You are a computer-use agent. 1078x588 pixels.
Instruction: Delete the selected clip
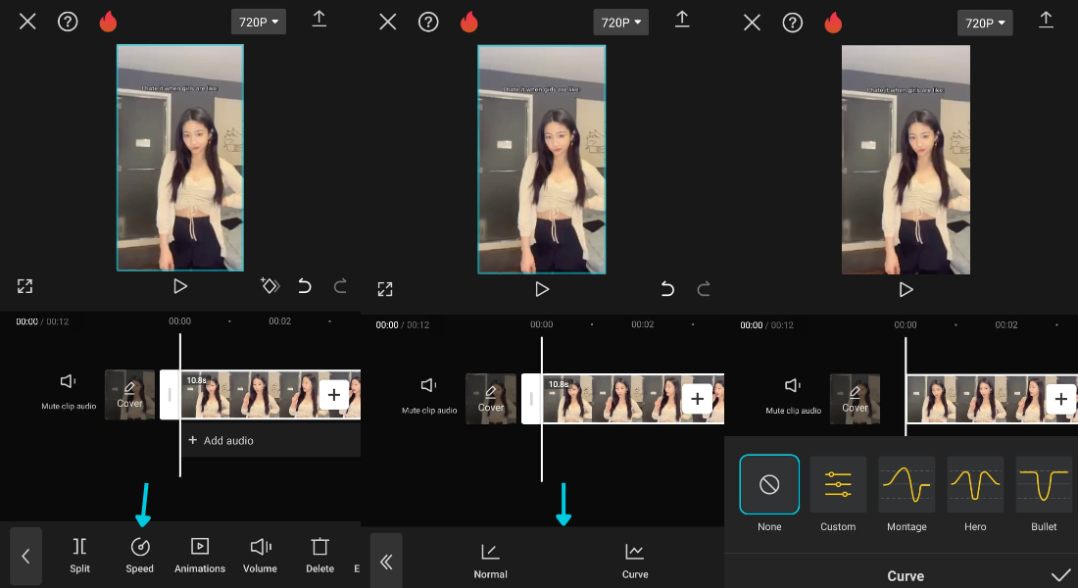(319, 556)
